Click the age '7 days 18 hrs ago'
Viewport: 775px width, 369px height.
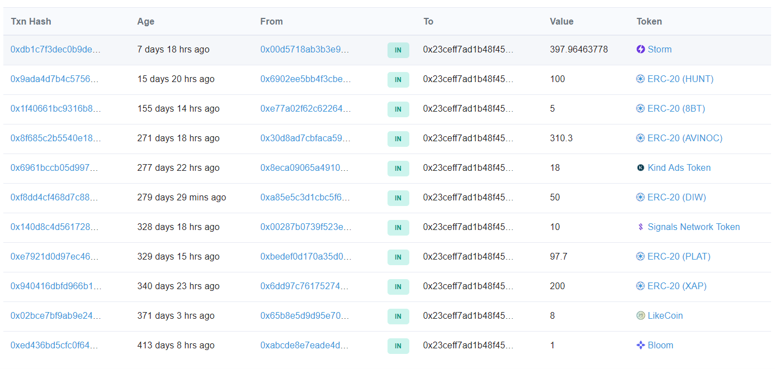pyautogui.click(x=173, y=49)
